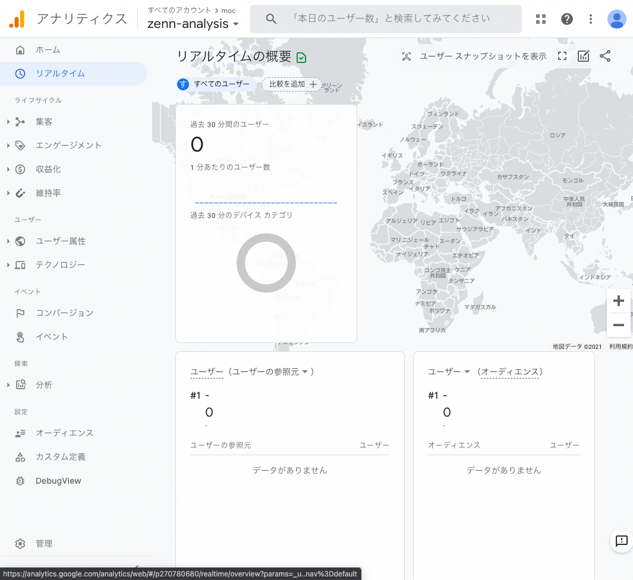This screenshot has width=633, height=580.
Task: Expand the 分析 section arrow
Action: [8, 384]
